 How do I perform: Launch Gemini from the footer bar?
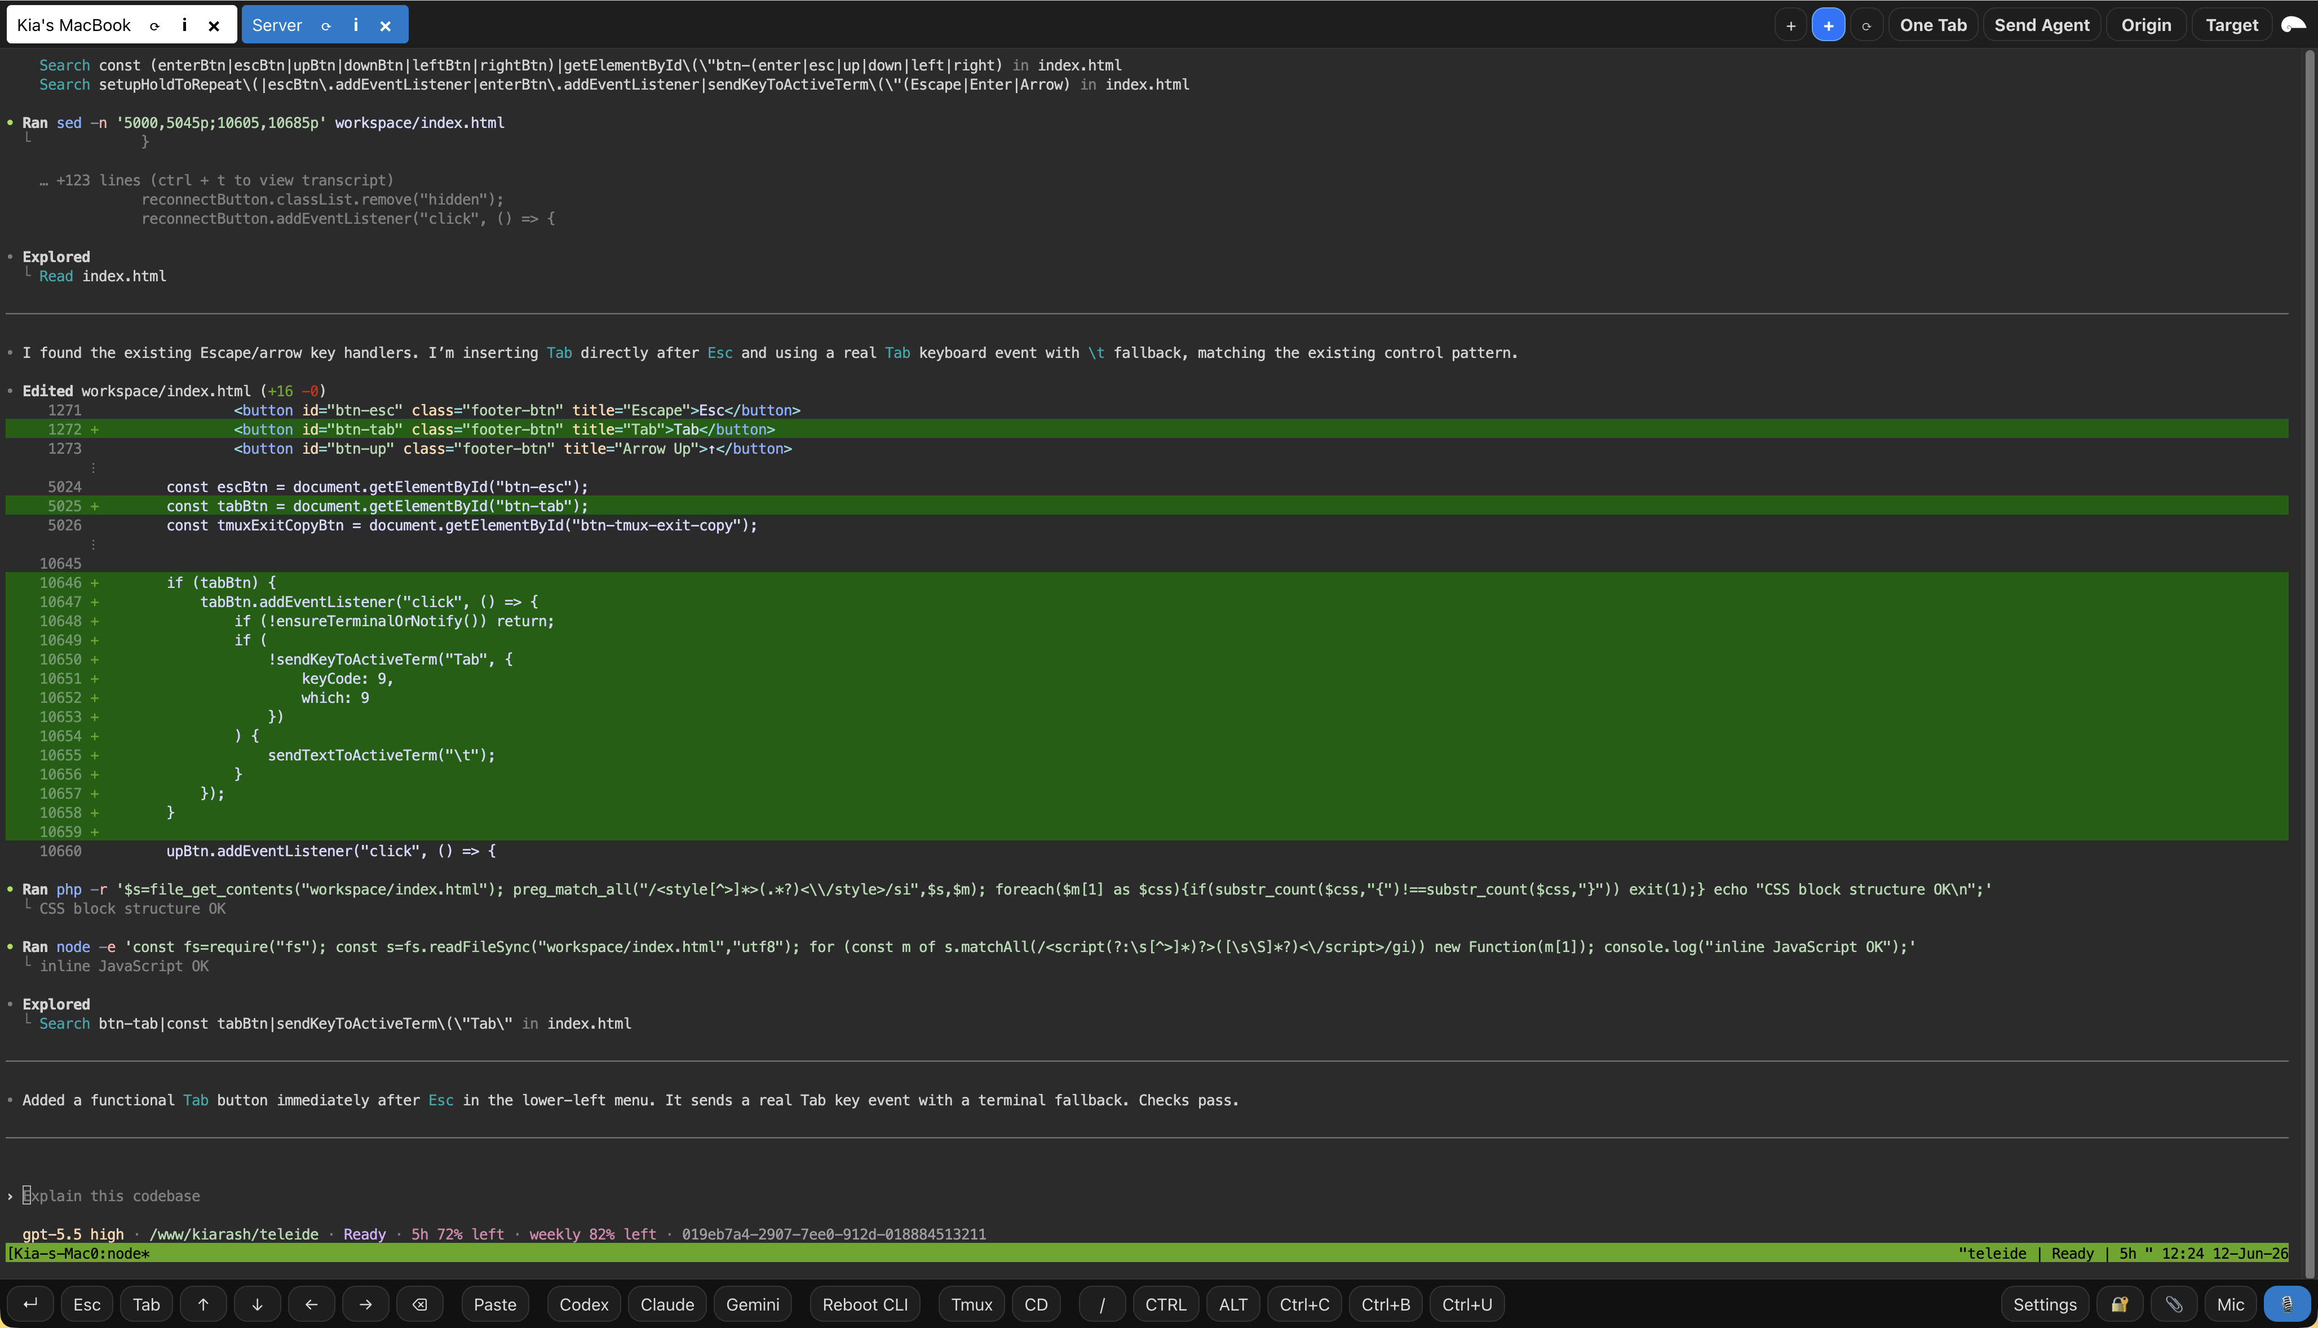click(x=753, y=1304)
